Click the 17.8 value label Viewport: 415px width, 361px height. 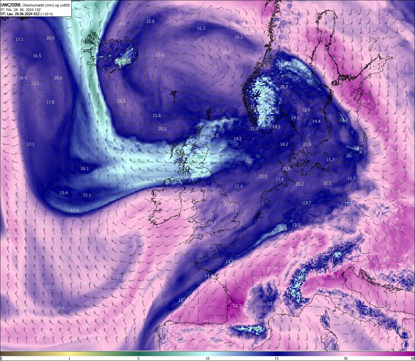coord(50,102)
